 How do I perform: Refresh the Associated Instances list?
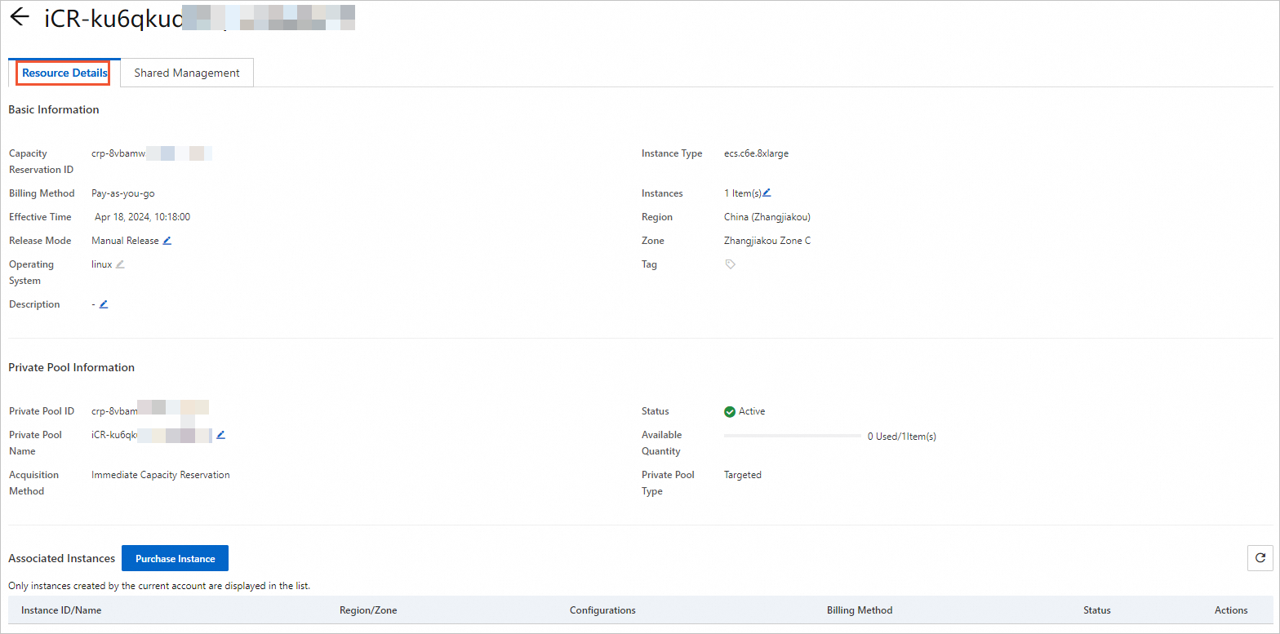coord(1260,558)
